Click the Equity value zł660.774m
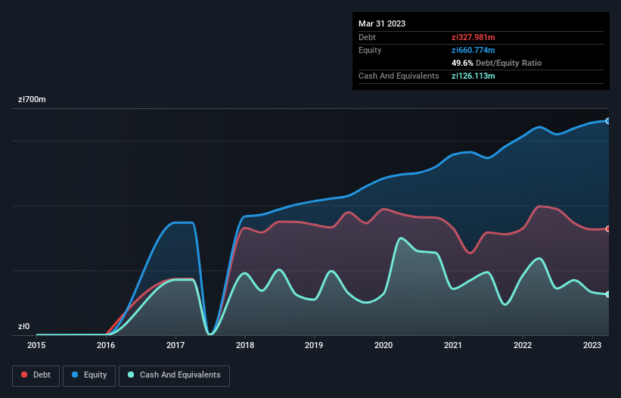 click(x=474, y=50)
